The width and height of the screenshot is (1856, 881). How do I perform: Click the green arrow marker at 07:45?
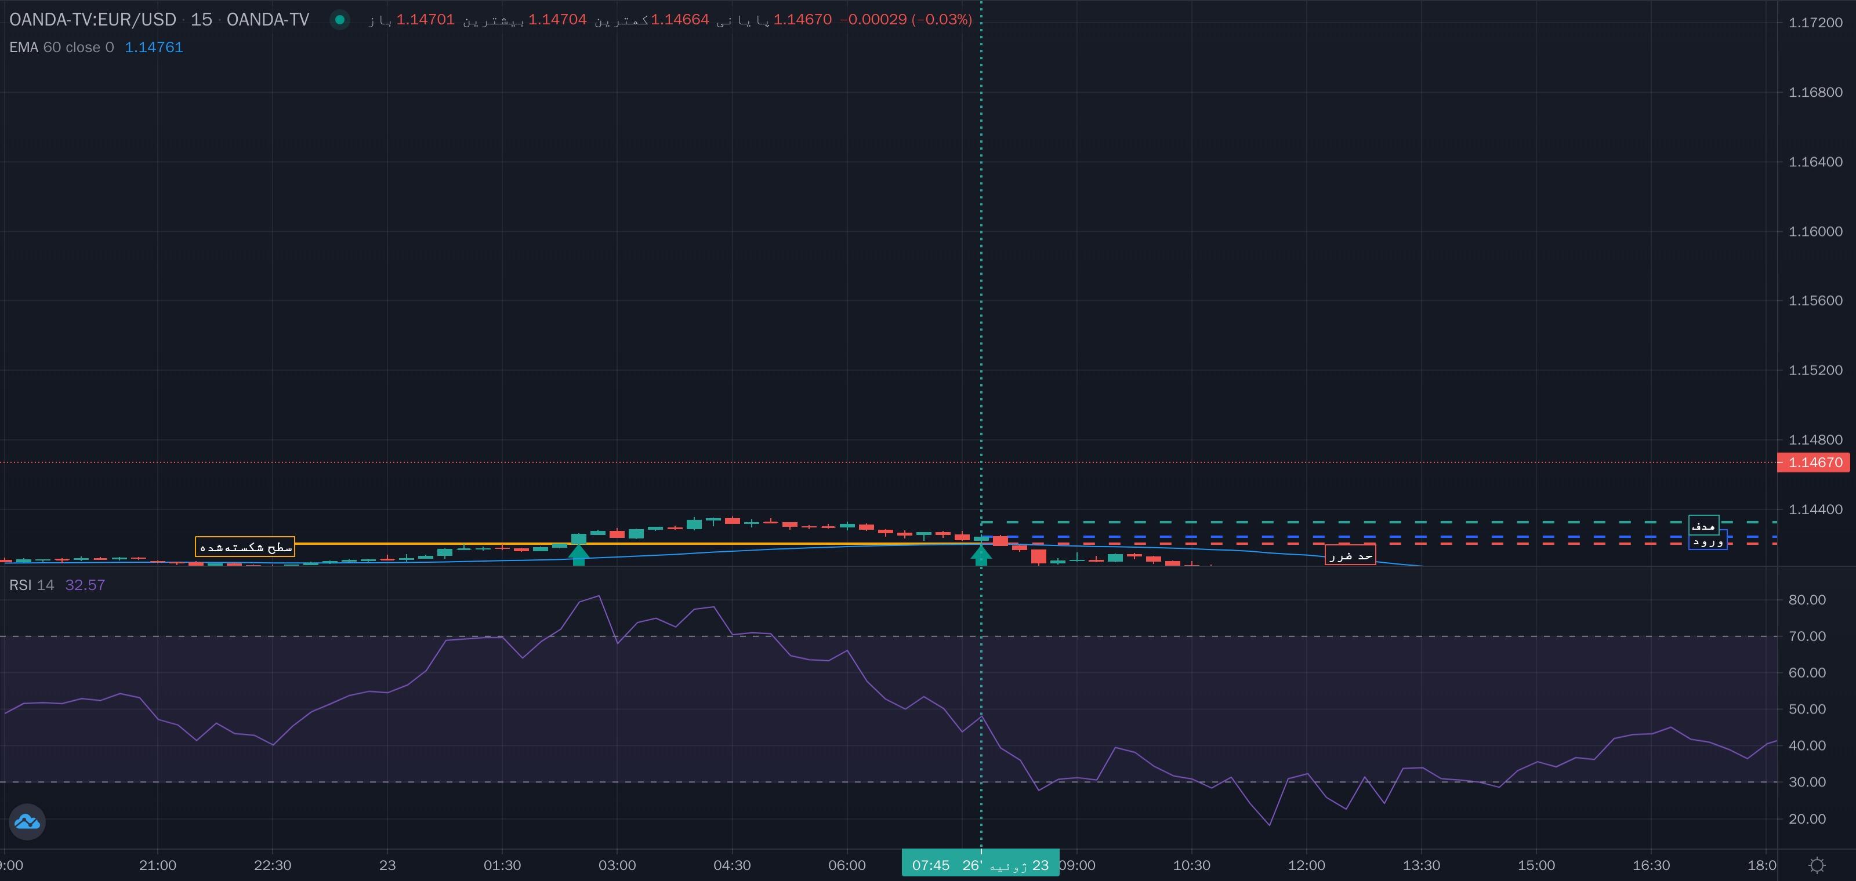(x=981, y=555)
